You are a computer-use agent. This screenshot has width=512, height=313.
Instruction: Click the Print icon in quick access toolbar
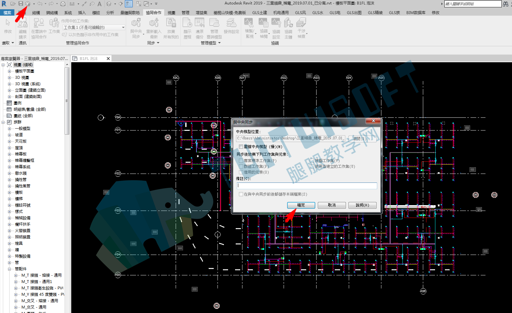tap(63, 4)
